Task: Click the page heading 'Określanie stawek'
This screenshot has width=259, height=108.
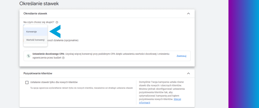Action: point(39,4)
